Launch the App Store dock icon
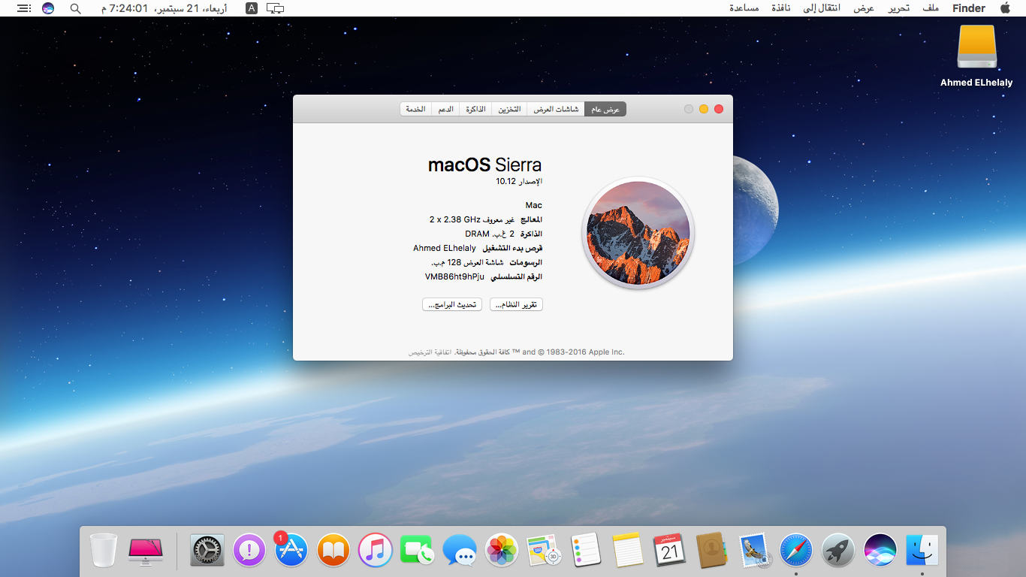This screenshot has height=577, width=1026. click(x=291, y=550)
